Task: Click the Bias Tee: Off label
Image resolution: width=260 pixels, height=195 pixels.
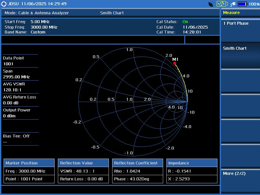Action: point(16,136)
